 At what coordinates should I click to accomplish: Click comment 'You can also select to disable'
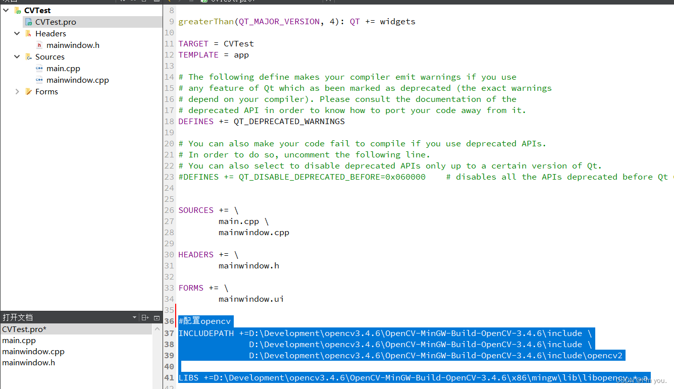pyautogui.click(x=390, y=166)
